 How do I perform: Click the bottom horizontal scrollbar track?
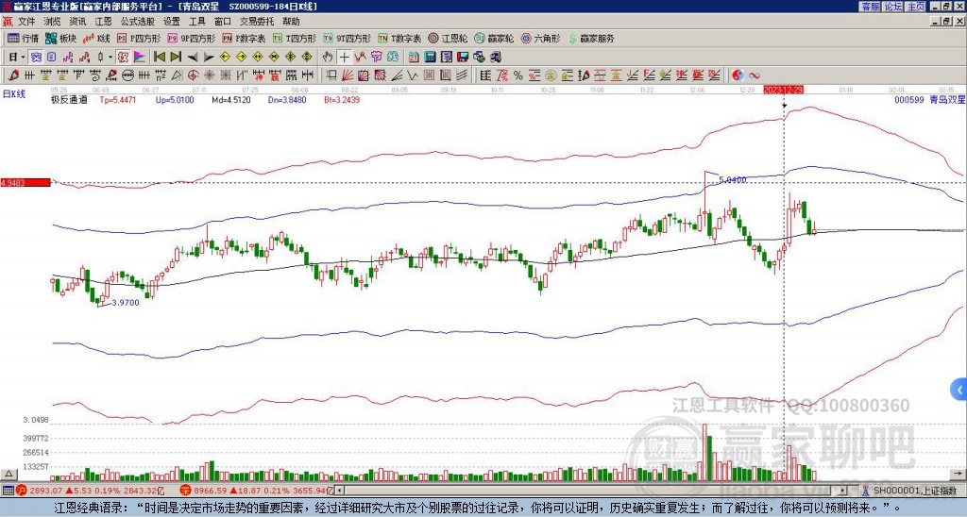point(592,491)
